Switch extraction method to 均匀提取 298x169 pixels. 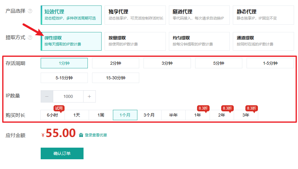[199, 41]
